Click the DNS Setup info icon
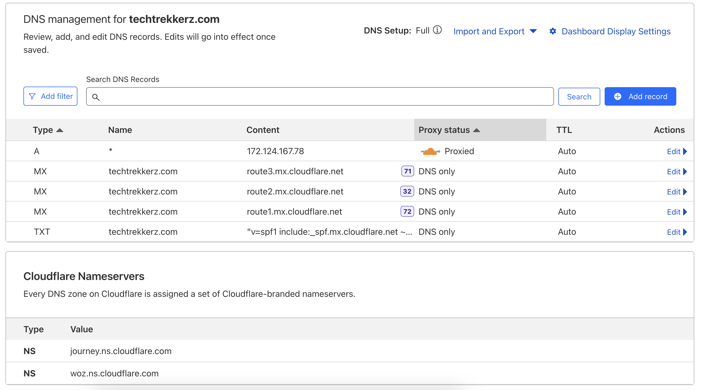The image size is (703, 390). tap(437, 30)
